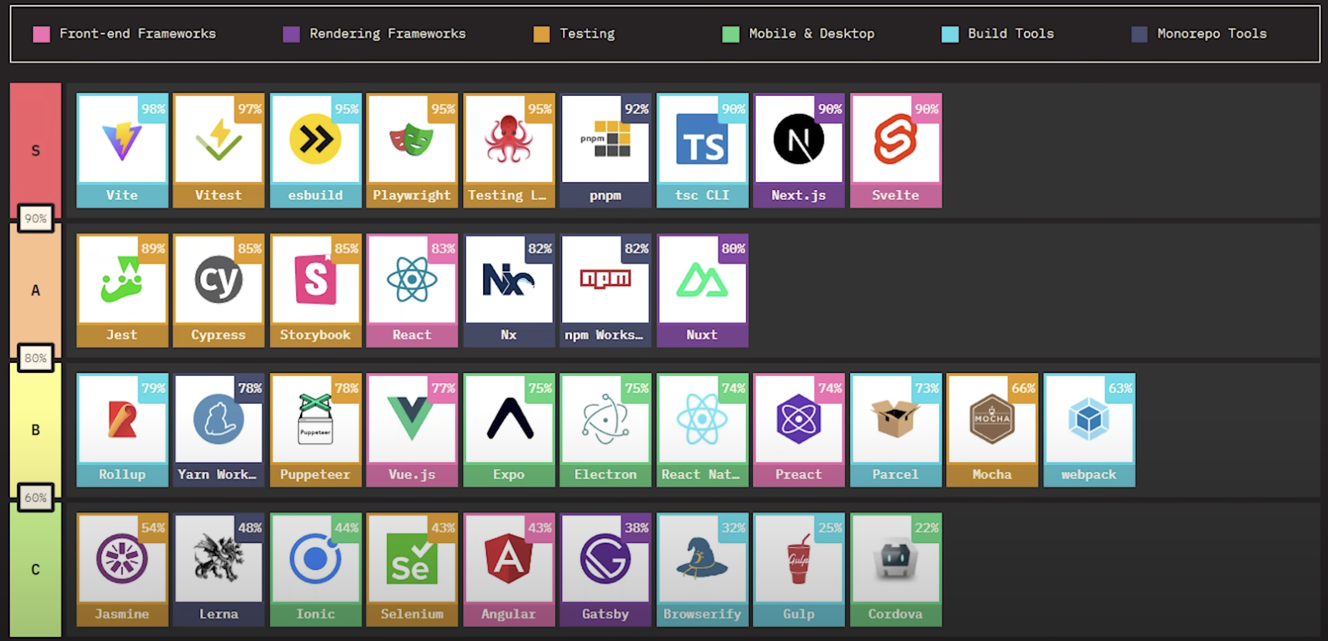Select the Vue.js logo
The width and height of the screenshot is (1328, 641).
[x=412, y=419]
